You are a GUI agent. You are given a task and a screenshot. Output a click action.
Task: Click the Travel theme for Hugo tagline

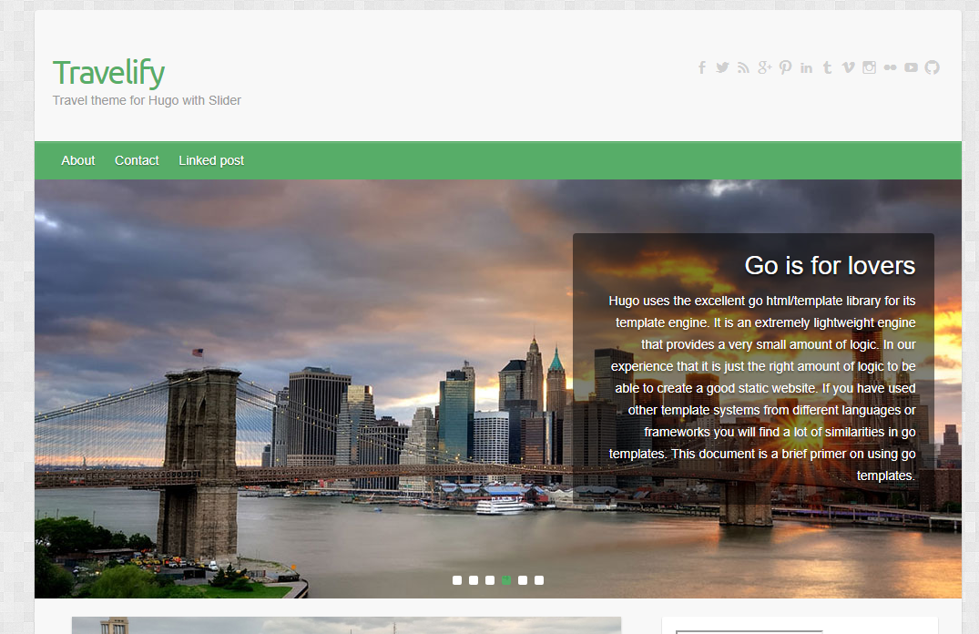point(147,100)
